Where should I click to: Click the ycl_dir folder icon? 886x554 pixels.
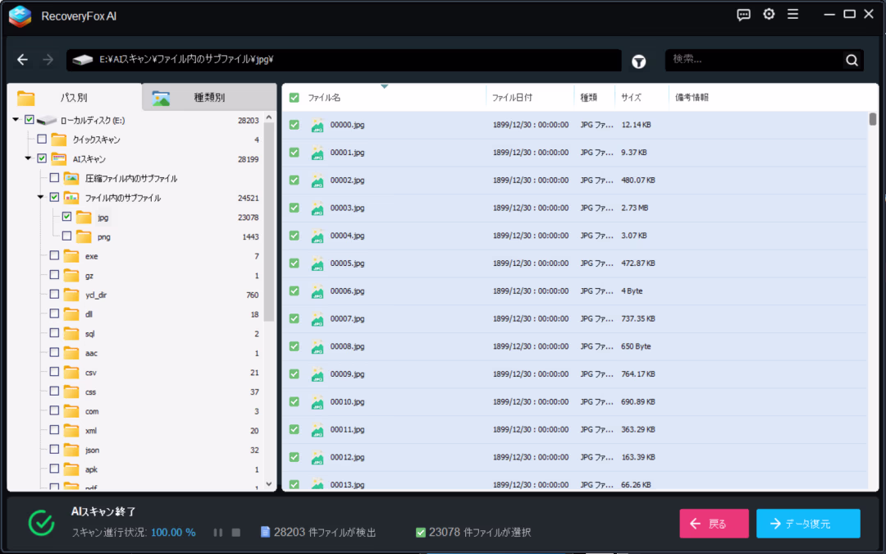(71, 295)
